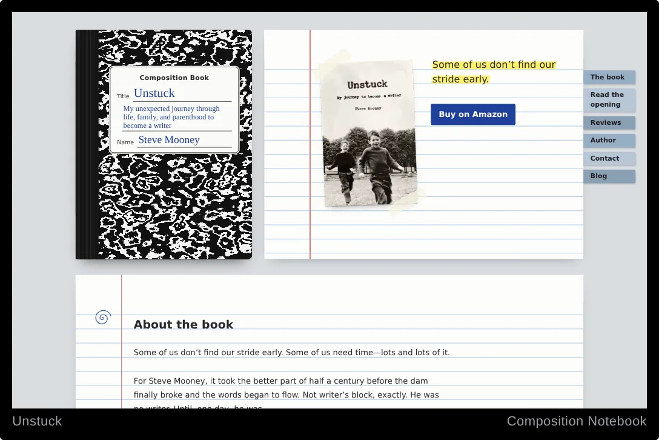
Task: Open 'Read the opening' side tab
Action: (x=609, y=99)
